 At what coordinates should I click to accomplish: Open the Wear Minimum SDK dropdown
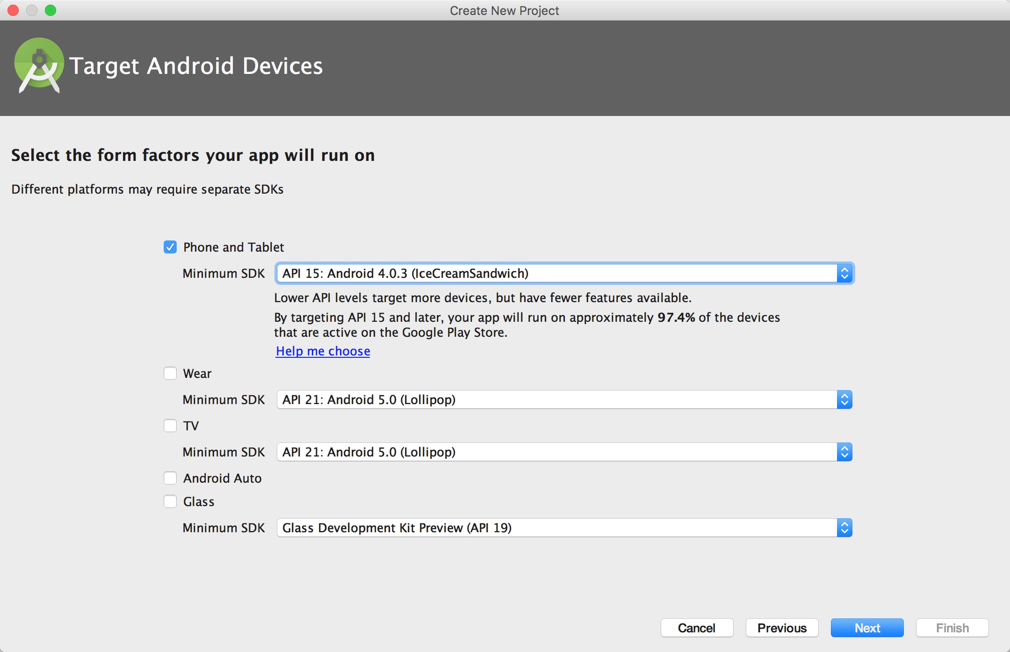pyautogui.click(x=564, y=399)
